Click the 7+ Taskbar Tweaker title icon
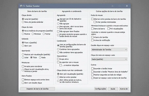The height and width of the screenshot is (96, 149). (x=21, y=6)
